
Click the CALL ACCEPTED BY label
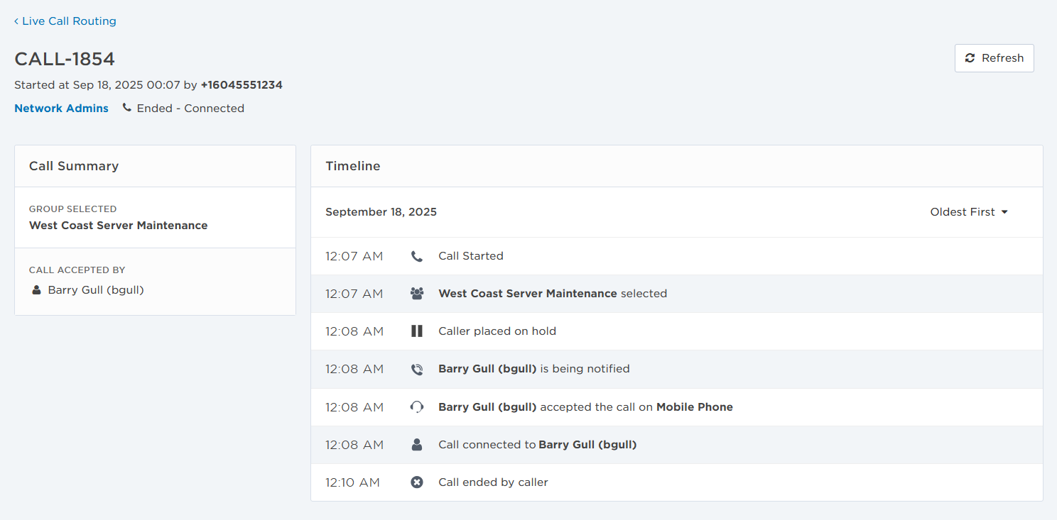(x=77, y=270)
